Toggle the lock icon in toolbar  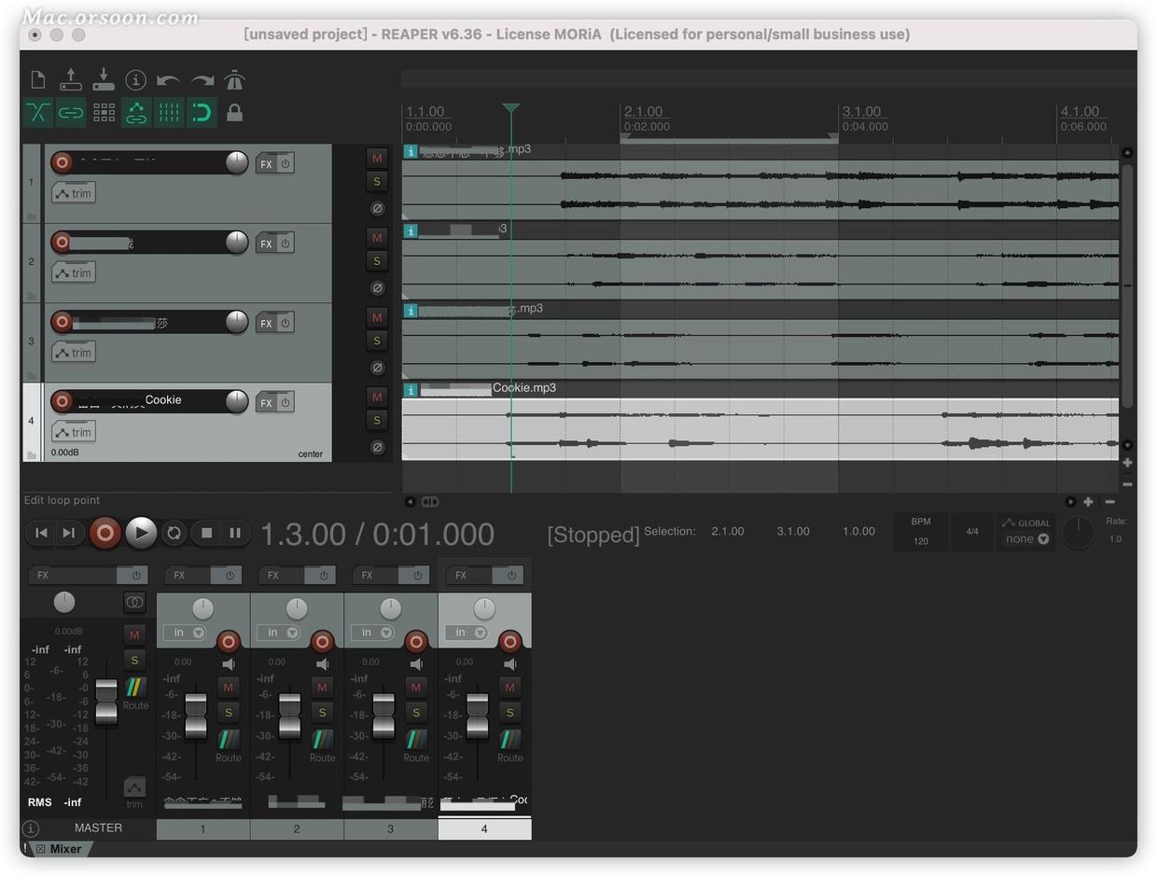coord(234,113)
